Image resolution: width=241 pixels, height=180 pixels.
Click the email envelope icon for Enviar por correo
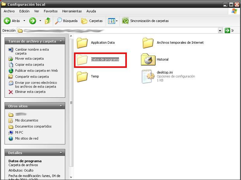tap(11, 83)
